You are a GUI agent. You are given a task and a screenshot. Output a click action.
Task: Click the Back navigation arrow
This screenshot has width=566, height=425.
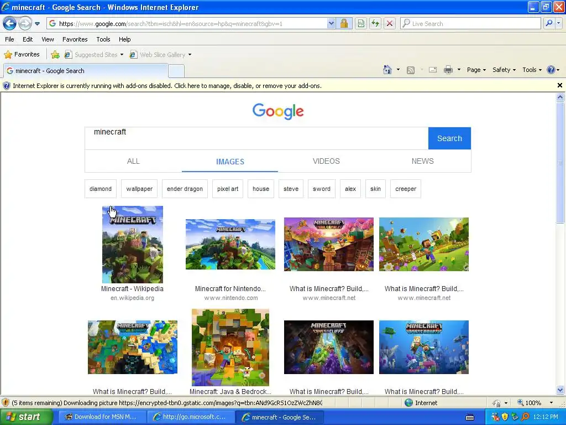click(x=9, y=24)
